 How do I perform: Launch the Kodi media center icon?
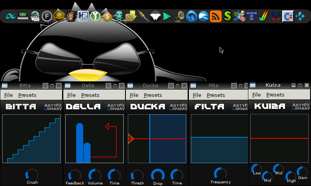(300, 16)
